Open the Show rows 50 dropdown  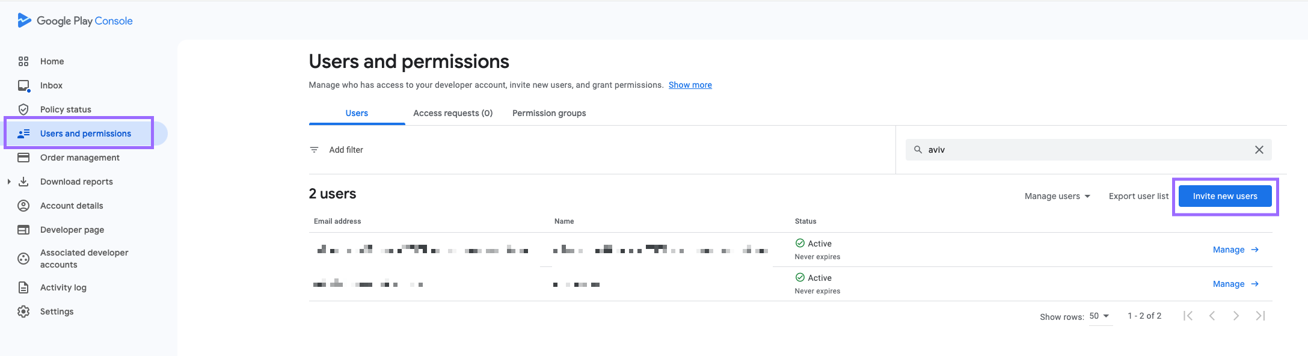point(1099,316)
